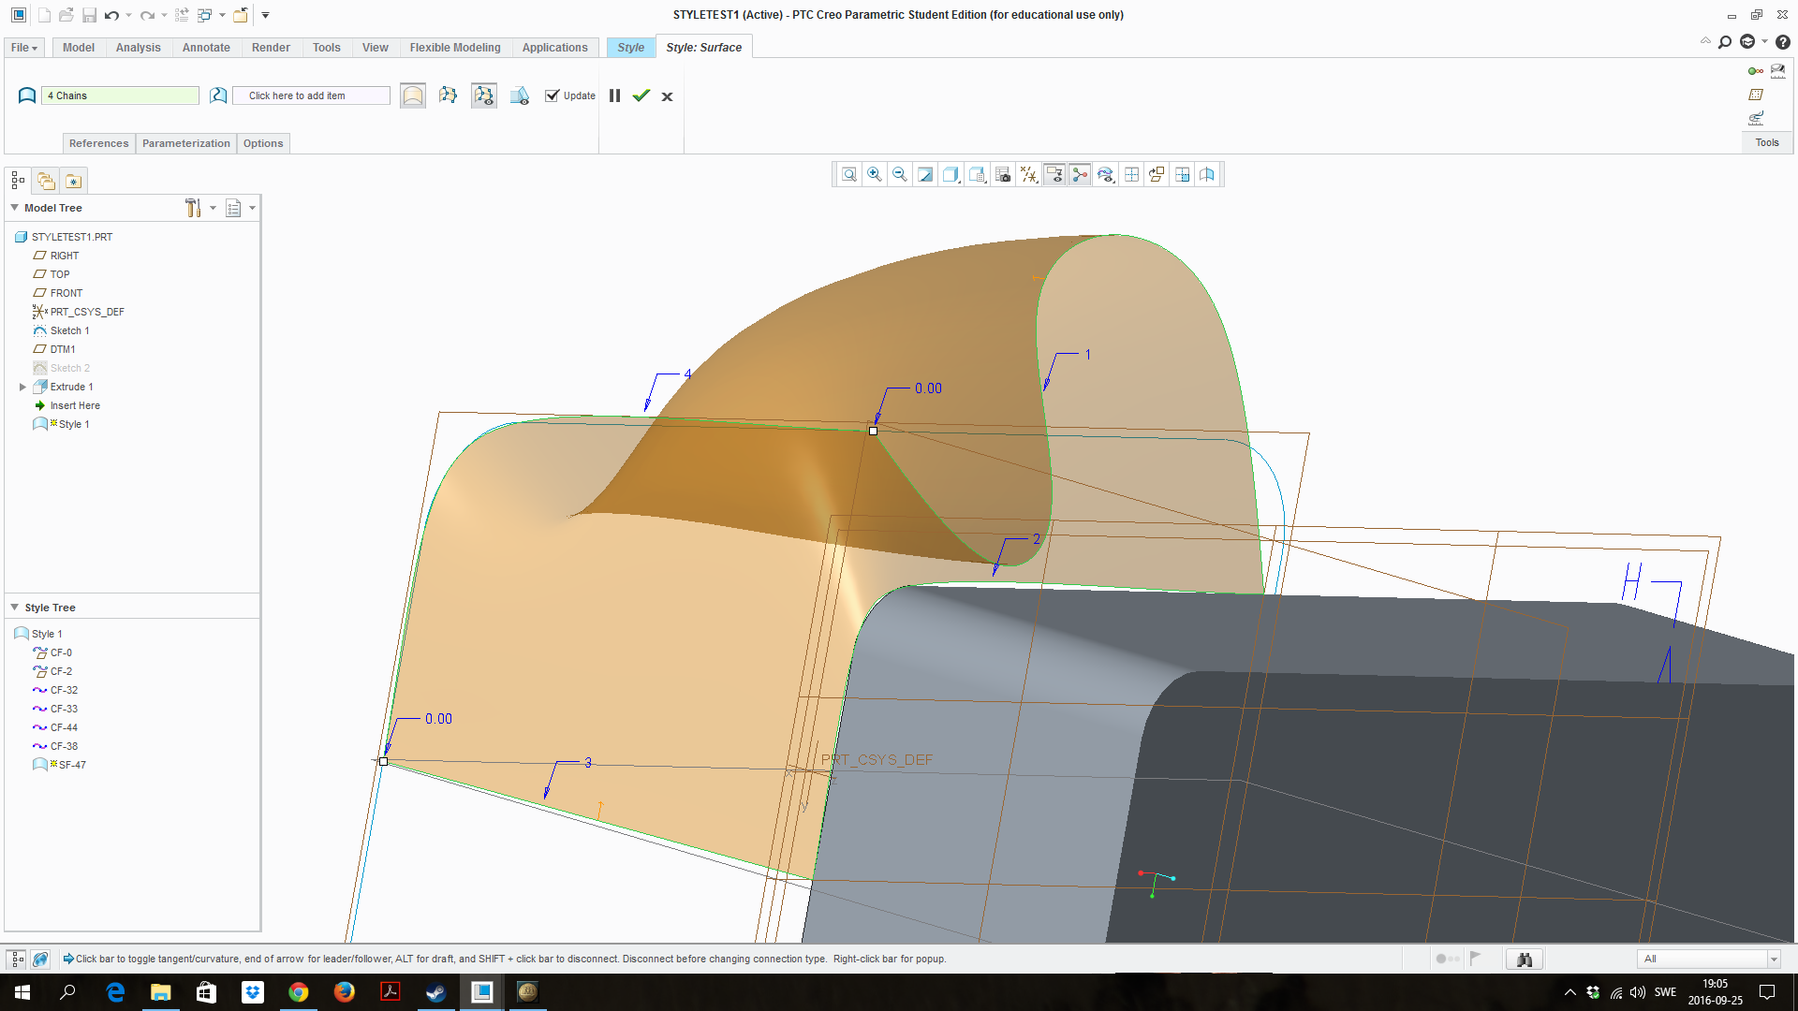Open the Windows switcher dropdown arrow
Image resolution: width=1798 pixels, height=1011 pixels.
[222, 15]
